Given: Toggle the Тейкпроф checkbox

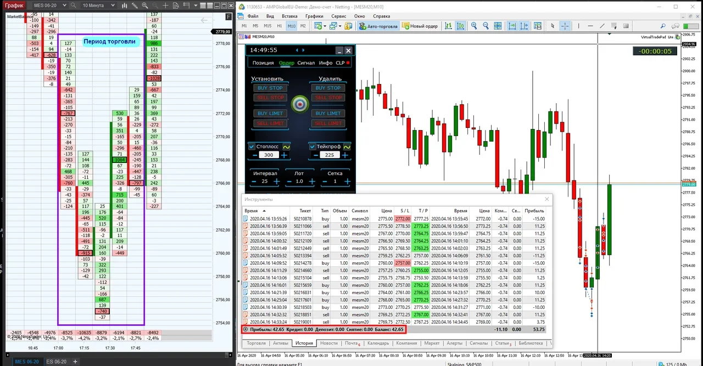Looking at the screenshot, I should pos(313,147).
